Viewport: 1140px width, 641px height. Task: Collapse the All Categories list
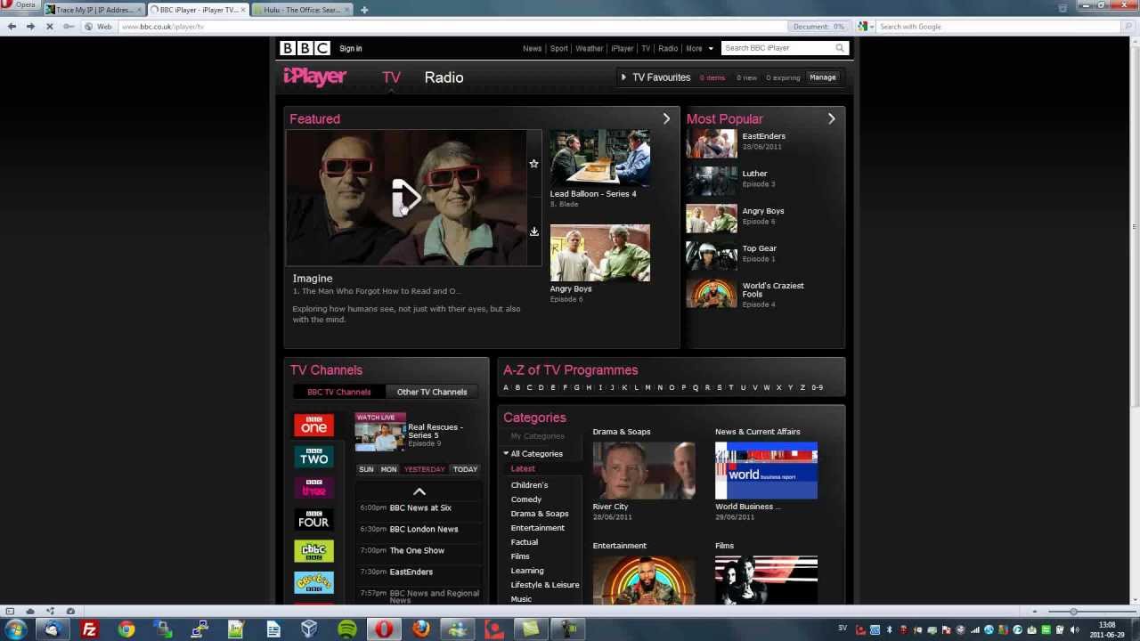click(506, 454)
